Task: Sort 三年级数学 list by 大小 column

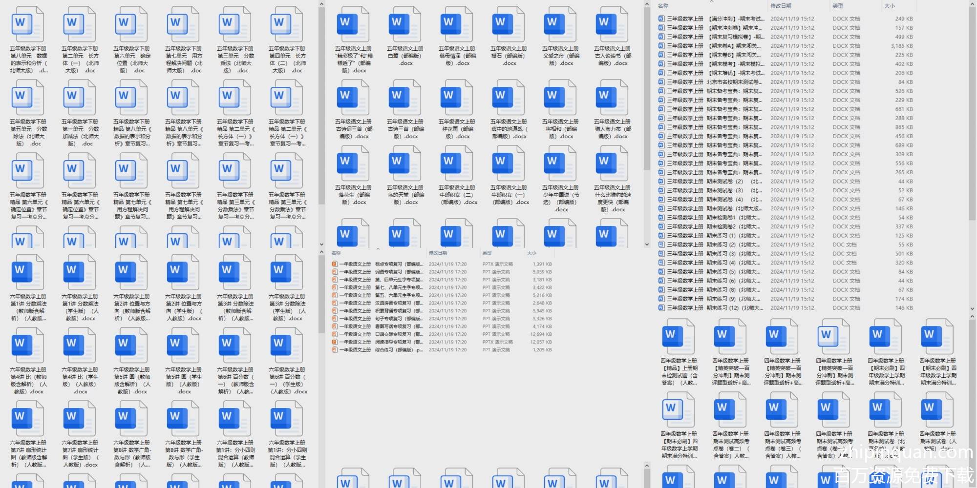Action: pos(889,6)
